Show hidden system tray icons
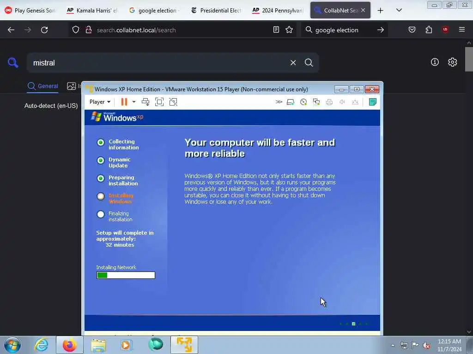The height and width of the screenshot is (354, 473). (393, 345)
